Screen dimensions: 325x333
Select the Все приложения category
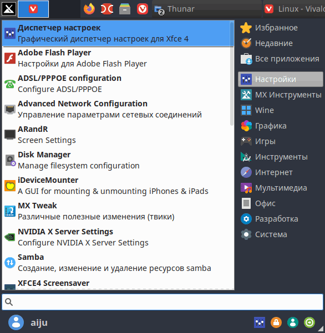point(281,59)
